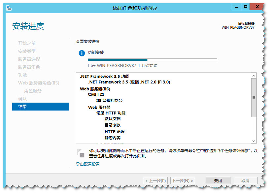The width and height of the screenshot is (271, 194).
Task: Click the 功能安装 status label
Action: 96,52
